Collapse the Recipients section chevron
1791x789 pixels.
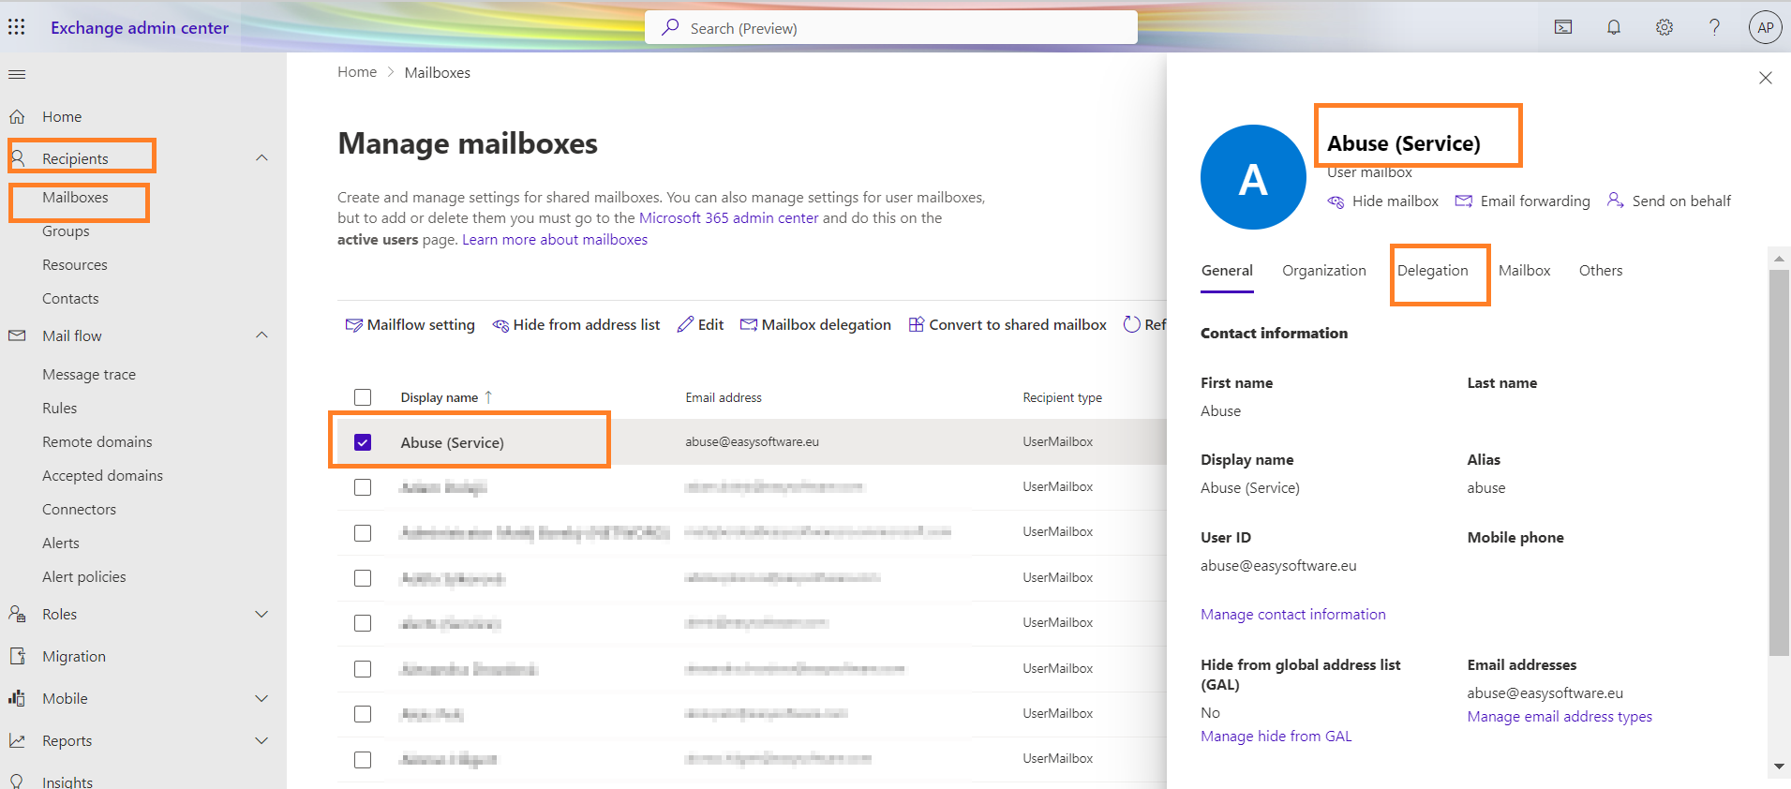click(262, 158)
